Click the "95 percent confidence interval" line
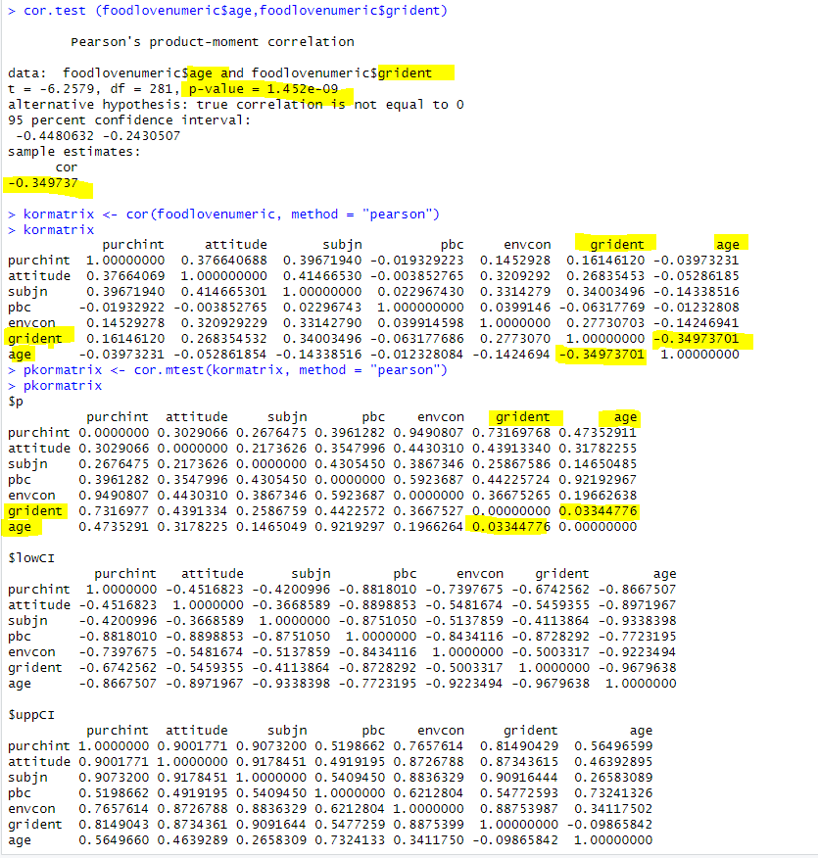This screenshot has width=818, height=858. tap(129, 120)
